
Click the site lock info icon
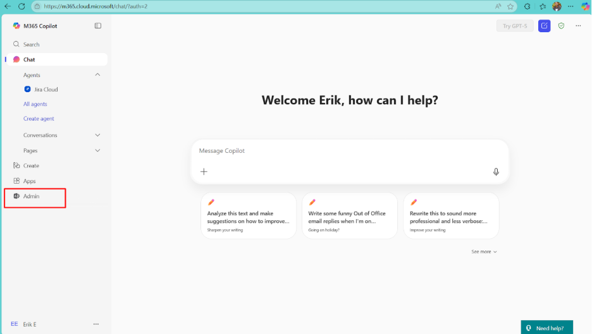[x=37, y=6]
